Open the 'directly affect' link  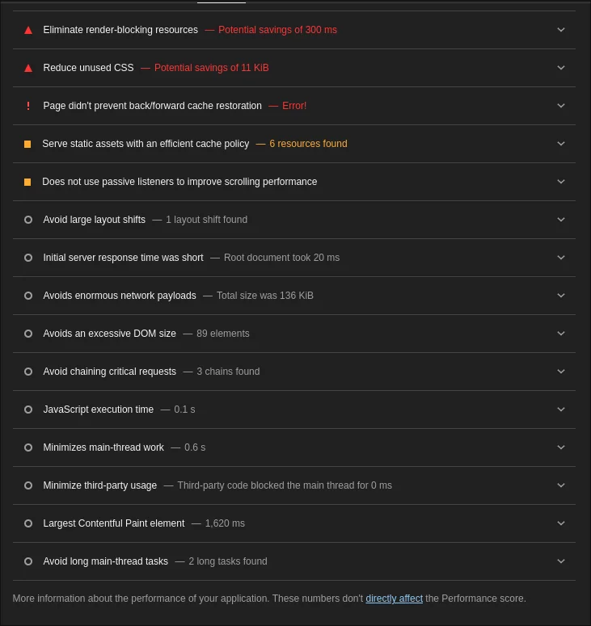[x=394, y=599]
